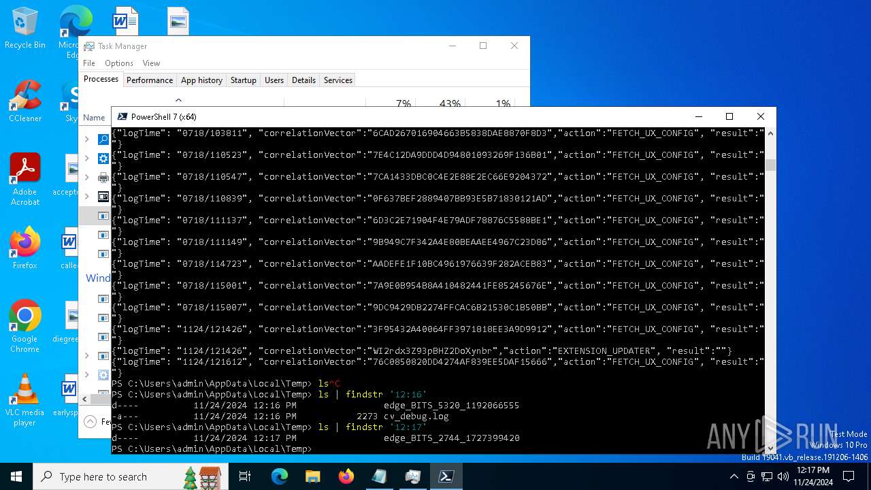Switch to the Startup tab

243,80
